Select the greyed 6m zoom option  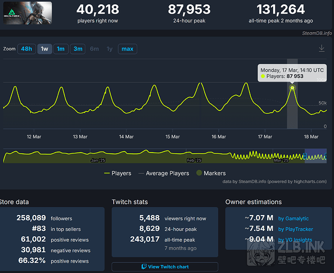click(94, 49)
